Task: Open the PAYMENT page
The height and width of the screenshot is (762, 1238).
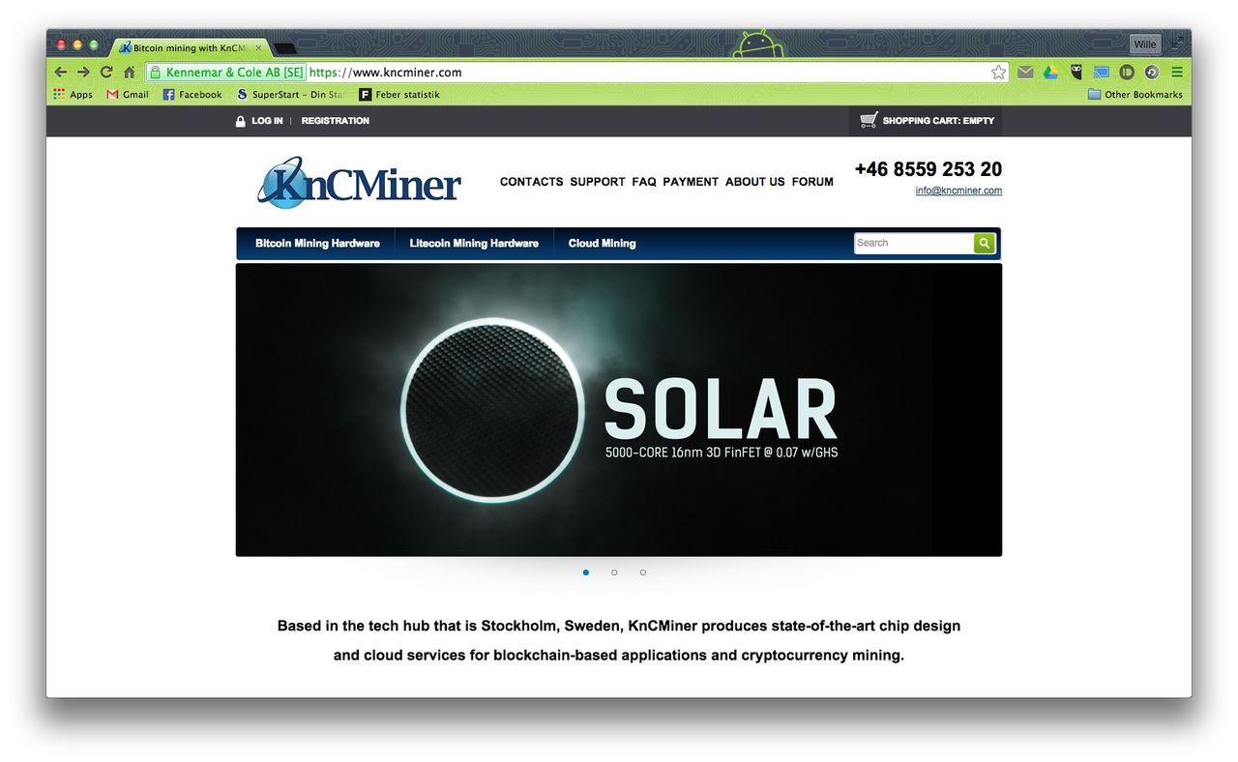Action: 691,182
